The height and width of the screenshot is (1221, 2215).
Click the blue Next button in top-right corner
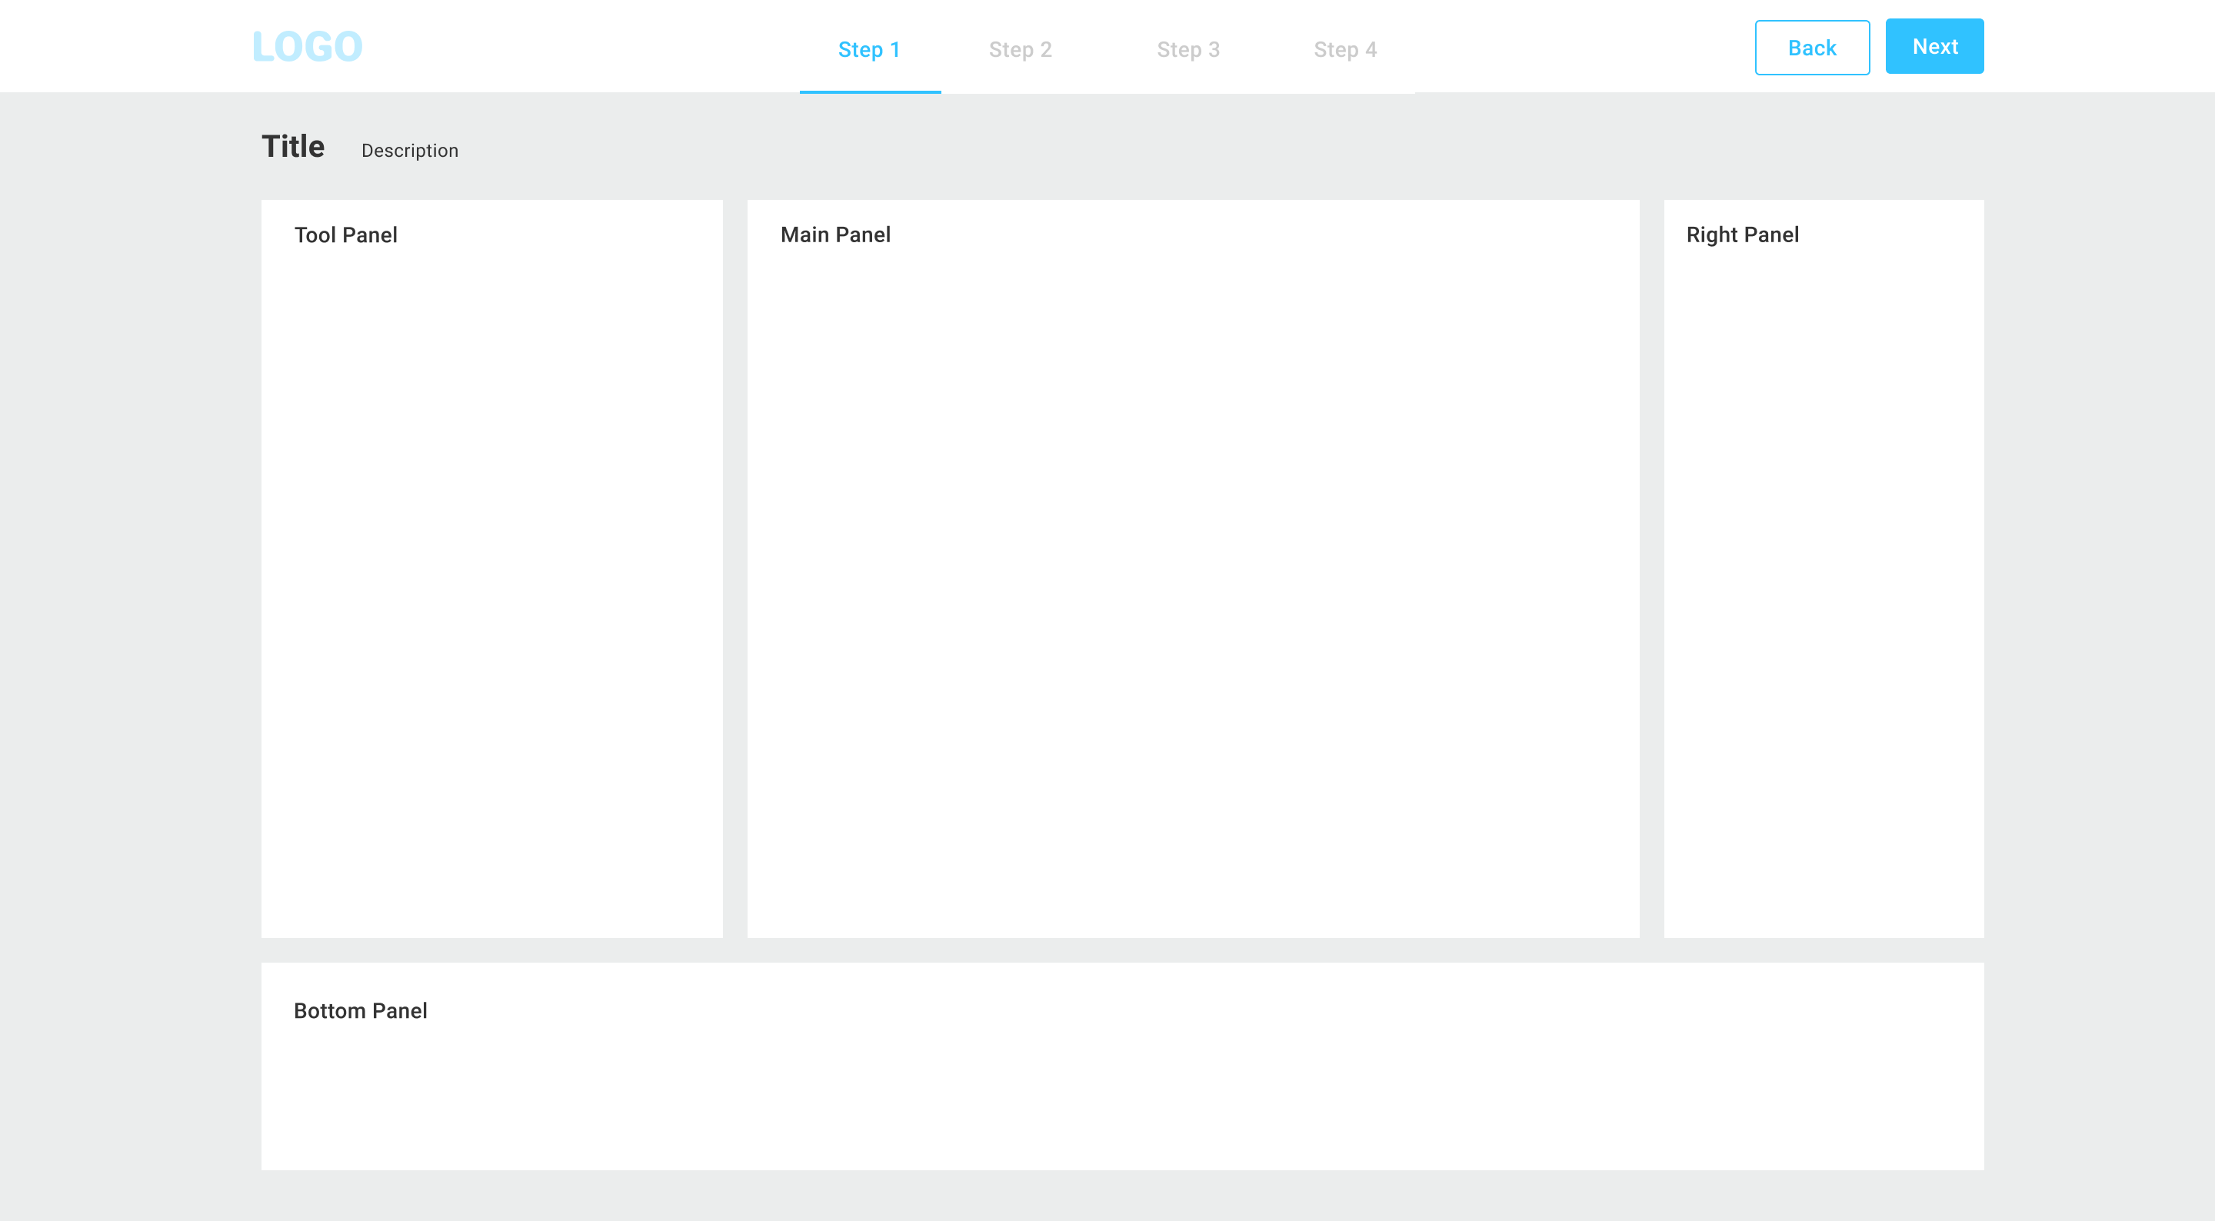tap(1935, 45)
